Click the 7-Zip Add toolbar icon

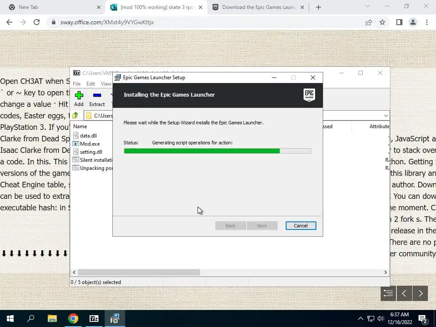(79, 99)
